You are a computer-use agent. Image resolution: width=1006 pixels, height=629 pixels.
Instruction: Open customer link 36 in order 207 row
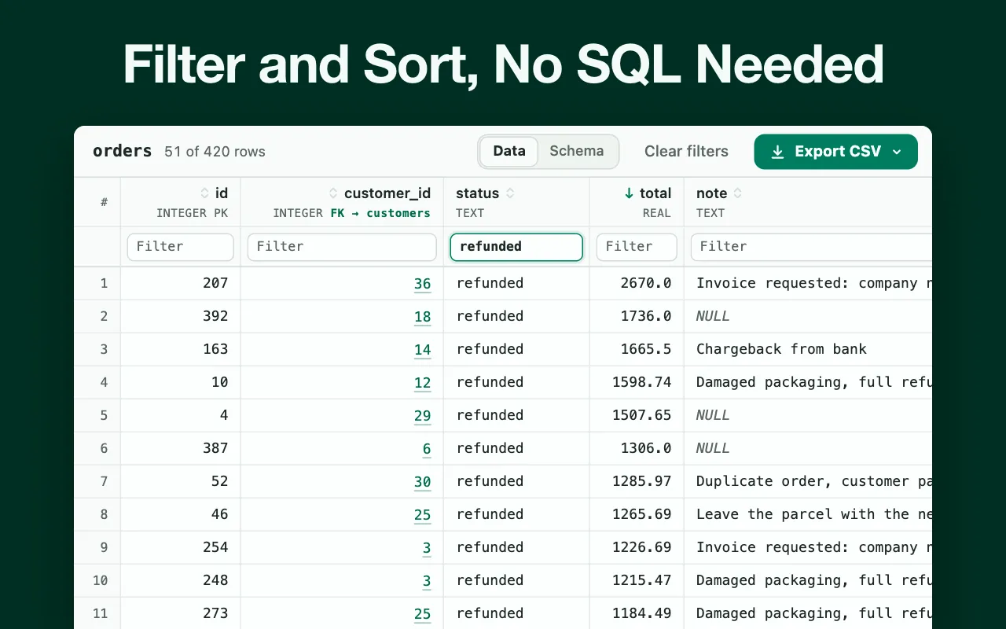pos(423,284)
